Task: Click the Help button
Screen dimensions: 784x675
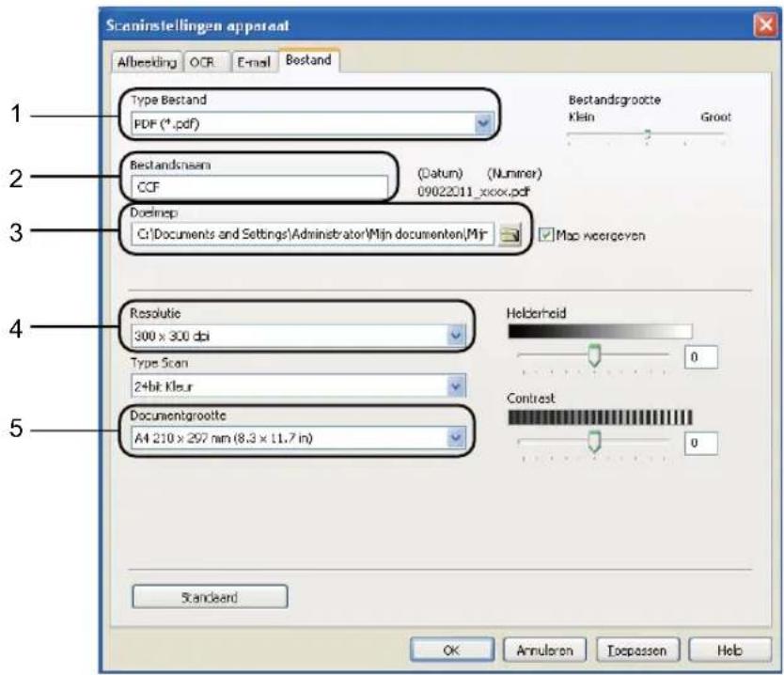Action: tap(729, 650)
